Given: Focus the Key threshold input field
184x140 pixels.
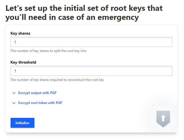Looking at the screenshot, I should (x=91, y=71).
